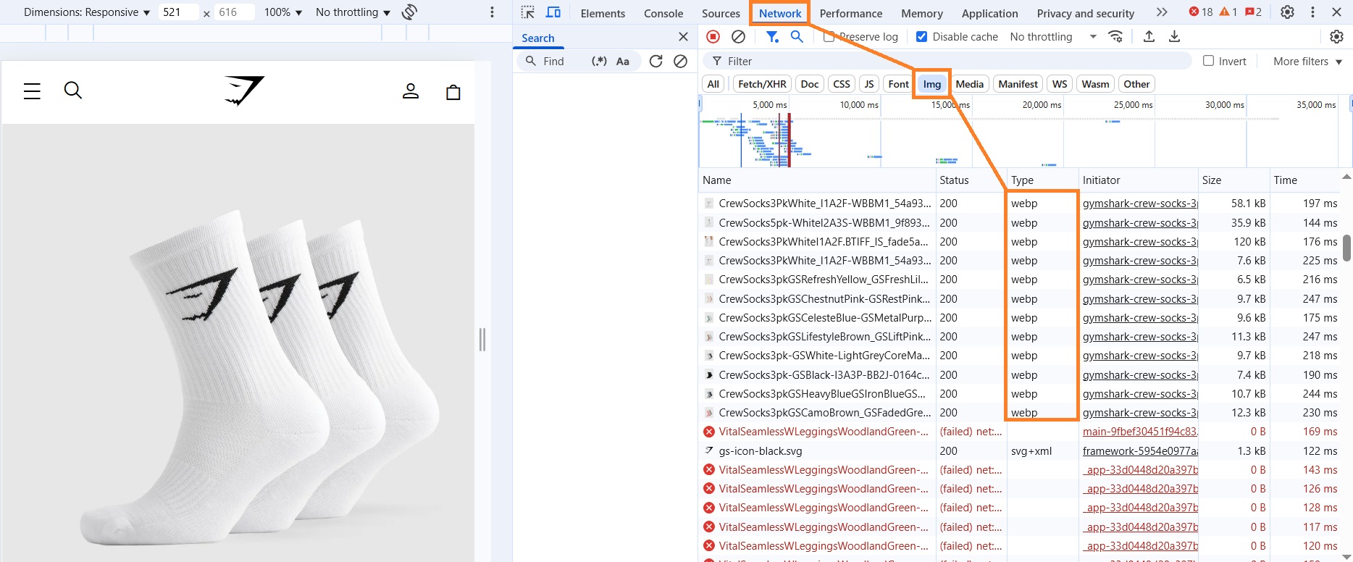
Task: Click the error count badge showing 18
Action: tap(1201, 12)
